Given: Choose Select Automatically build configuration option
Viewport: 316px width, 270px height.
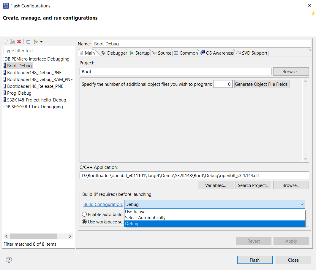Looking at the screenshot, I should pyautogui.click(x=145, y=218).
